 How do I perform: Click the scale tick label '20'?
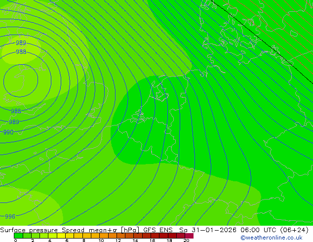pos(186,241)
